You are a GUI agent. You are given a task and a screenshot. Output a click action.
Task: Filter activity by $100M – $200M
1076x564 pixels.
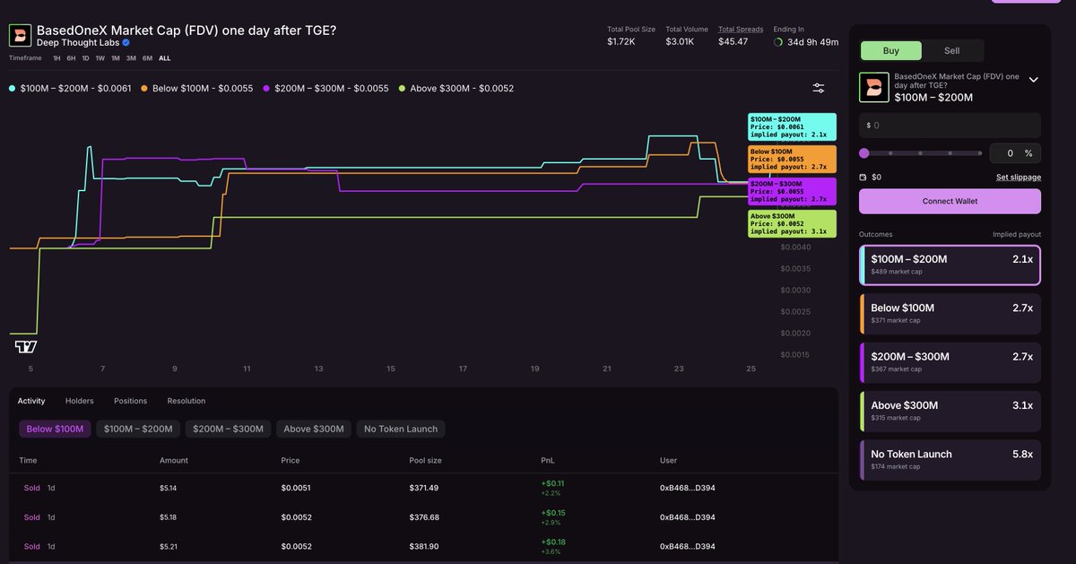[x=138, y=429]
